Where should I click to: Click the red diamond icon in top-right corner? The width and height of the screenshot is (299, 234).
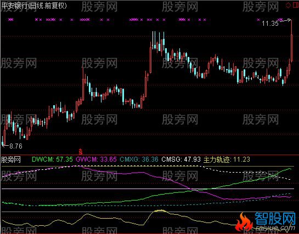(x=288, y=5)
